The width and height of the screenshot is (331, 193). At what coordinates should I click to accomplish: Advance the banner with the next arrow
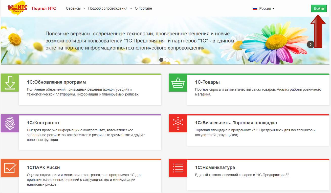[311, 44]
